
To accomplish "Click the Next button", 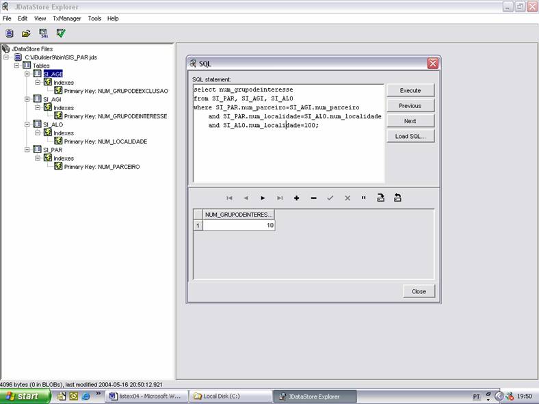I will (410, 121).
